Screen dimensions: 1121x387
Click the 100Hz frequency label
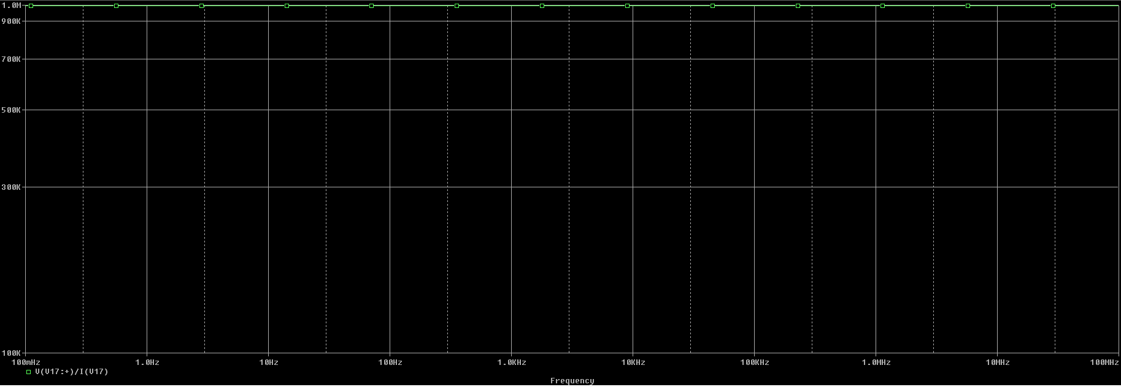coord(390,363)
